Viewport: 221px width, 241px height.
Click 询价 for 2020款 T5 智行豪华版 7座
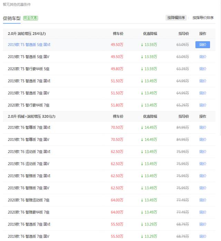203,105
